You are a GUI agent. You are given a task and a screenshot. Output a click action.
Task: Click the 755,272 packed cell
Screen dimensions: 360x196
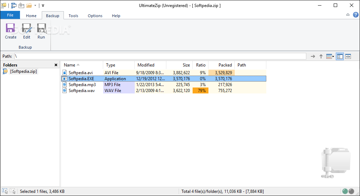[221, 90]
